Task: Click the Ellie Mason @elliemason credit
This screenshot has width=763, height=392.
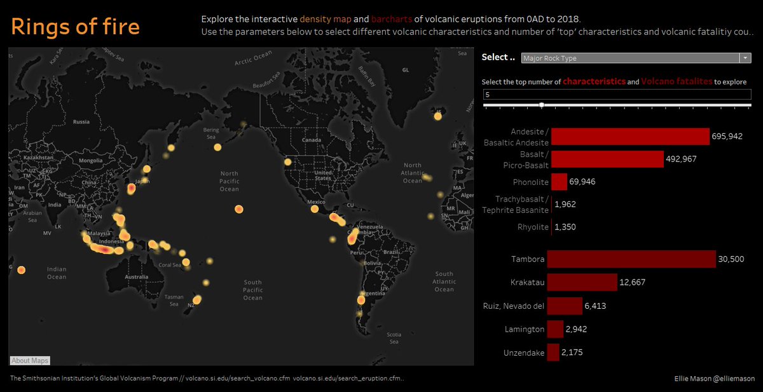Action: pos(715,379)
